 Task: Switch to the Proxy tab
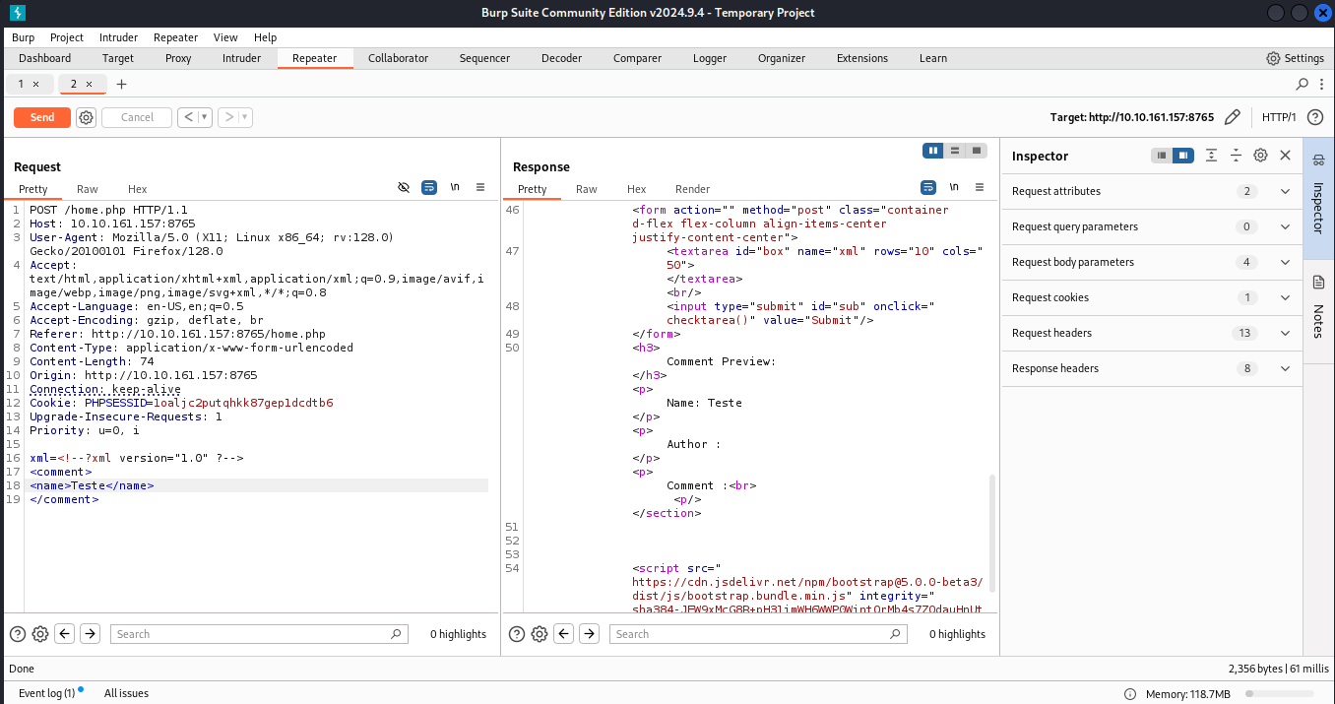click(x=178, y=58)
